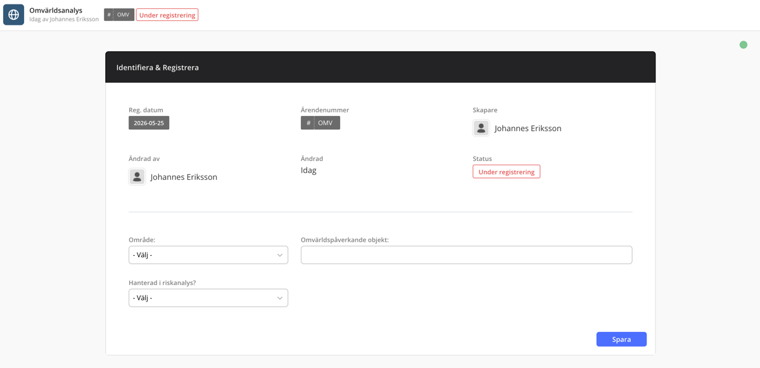Click the Under registrering status in form
Image resolution: width=760 pixels, height=368 pixels.
click(506, 172)
